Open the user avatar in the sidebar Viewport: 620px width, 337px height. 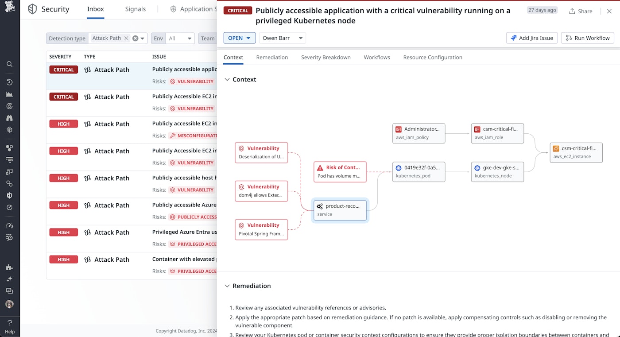coord(9,304)
